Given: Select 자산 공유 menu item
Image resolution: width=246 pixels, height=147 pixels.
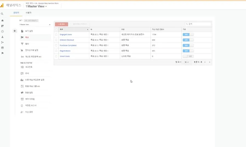Looking at the screenshot, I should click(x=29, y=112).
